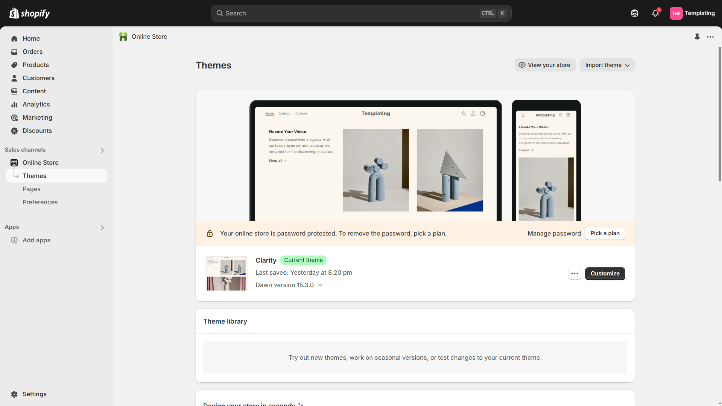
Task: Click the Shopify logo
Action: coord(29,13)
